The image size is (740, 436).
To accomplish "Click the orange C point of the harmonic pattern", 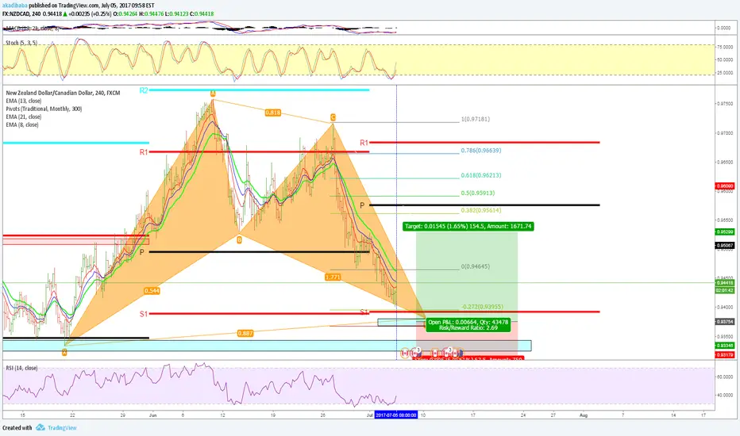I will (333, 117).
